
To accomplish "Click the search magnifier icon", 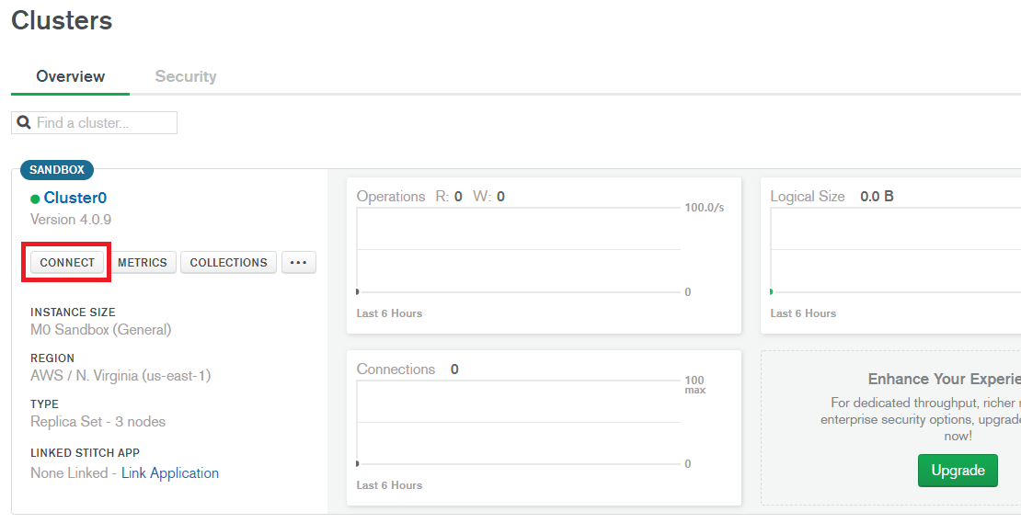I will pyautogui.click(x=23, y=122).
